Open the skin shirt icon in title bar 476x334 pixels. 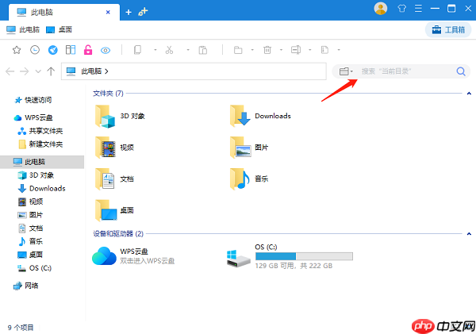(402, 9)
